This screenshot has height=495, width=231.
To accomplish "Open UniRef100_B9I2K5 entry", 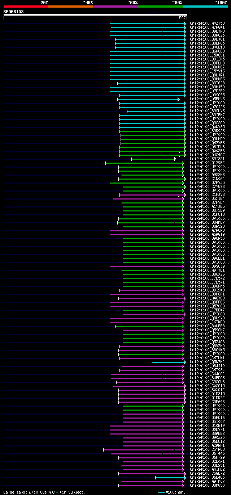I will tap(207, 59).
